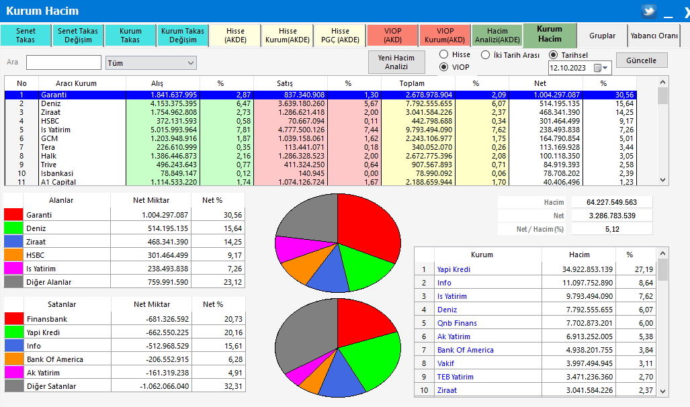
Task: Select the GCM row in Aracı Kurum table
Action: (x=320, y=138)
